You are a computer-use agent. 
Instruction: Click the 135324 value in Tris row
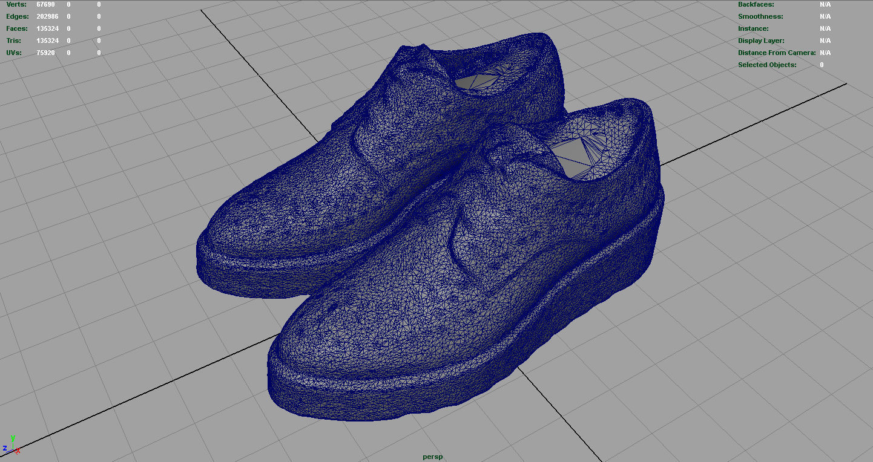(48, 41)
